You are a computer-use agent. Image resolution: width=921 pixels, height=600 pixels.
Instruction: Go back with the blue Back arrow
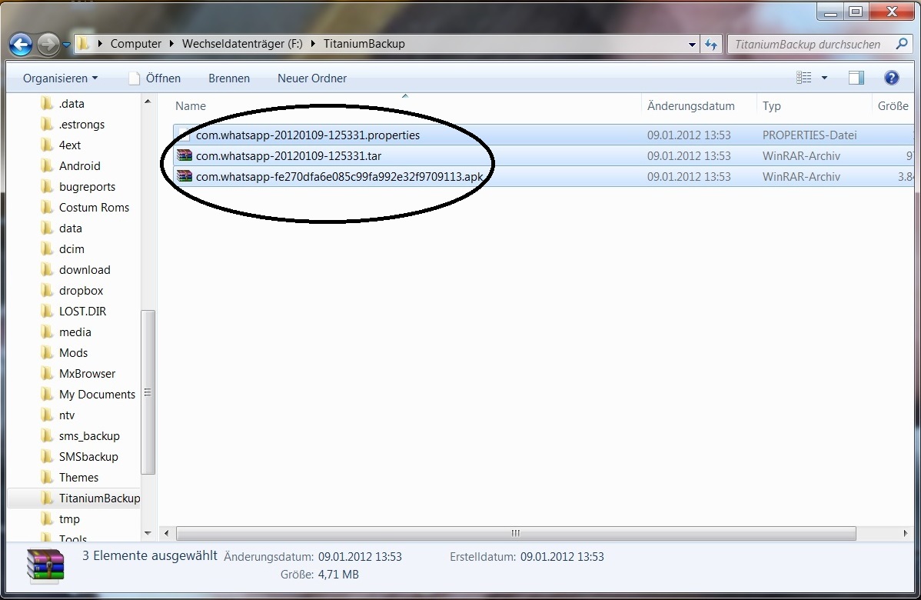(x=21, y=44)
